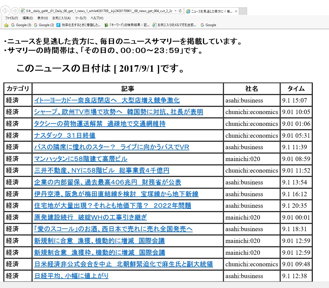Open the お気に入り(A) menu
The image size is (329, 288).
tap(61, 18)
